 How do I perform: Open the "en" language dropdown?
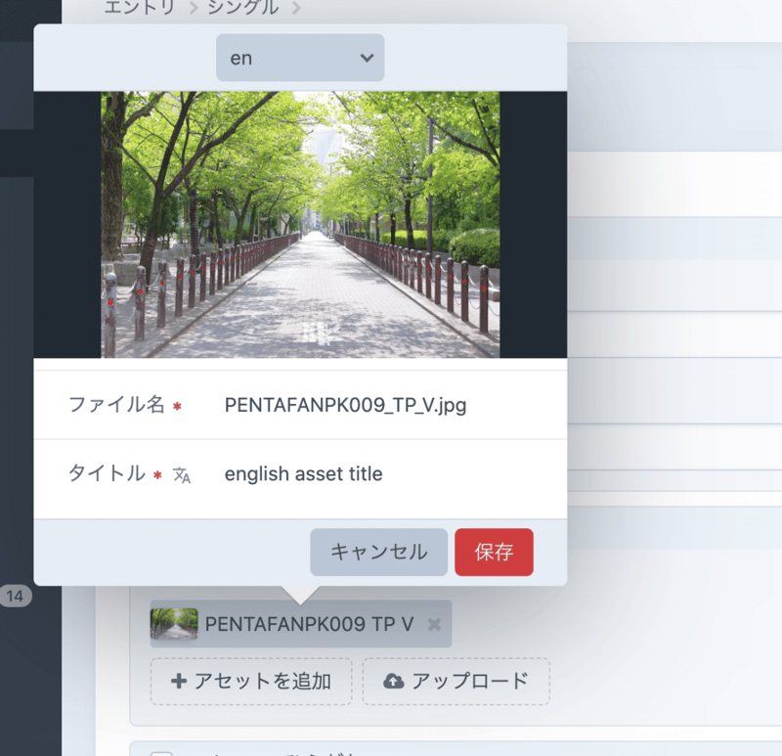click(x=300, y=58)
